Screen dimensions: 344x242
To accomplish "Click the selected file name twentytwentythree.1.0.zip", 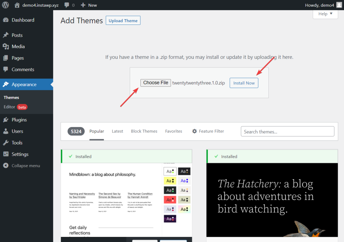I will coord(199,83).
